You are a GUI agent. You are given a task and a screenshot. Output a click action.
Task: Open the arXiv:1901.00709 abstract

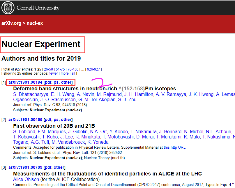pos(24,167)
